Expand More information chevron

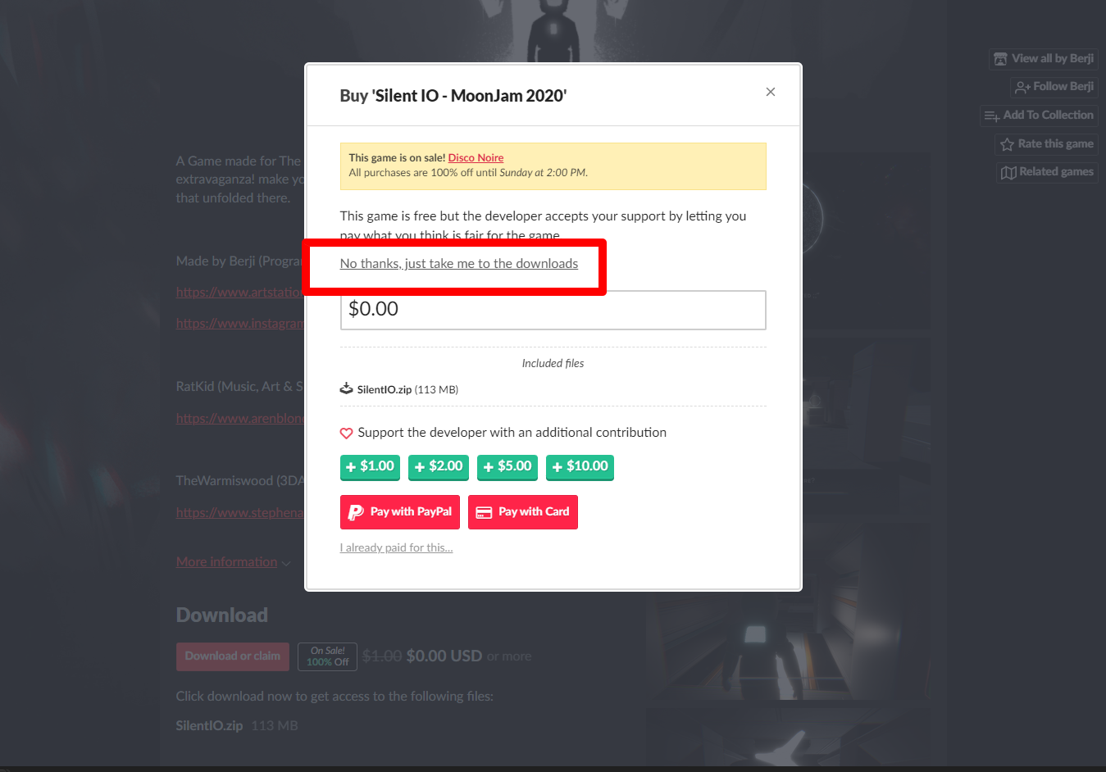pos(286,563)
